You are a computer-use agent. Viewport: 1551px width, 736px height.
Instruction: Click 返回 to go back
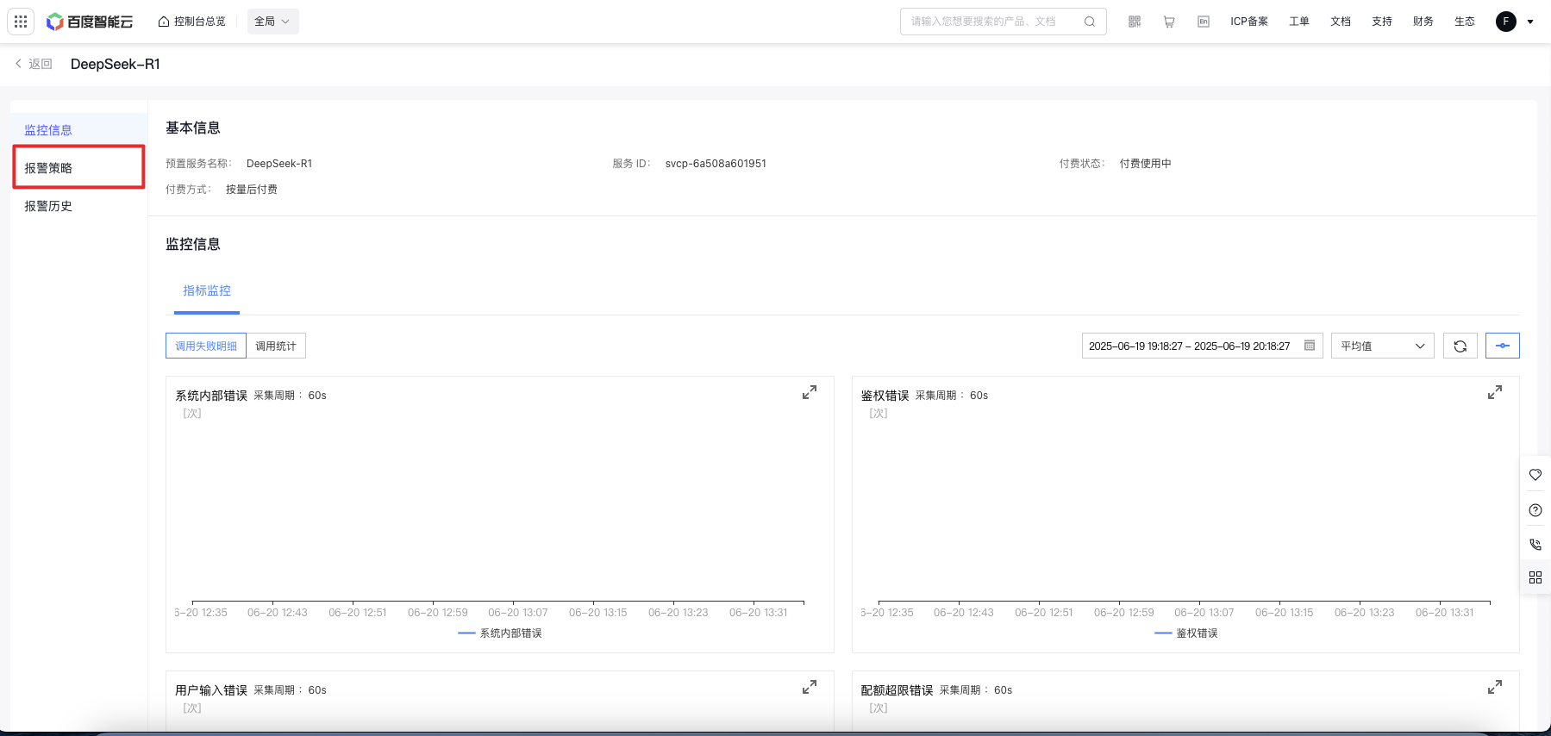click(x=34, y=64)
